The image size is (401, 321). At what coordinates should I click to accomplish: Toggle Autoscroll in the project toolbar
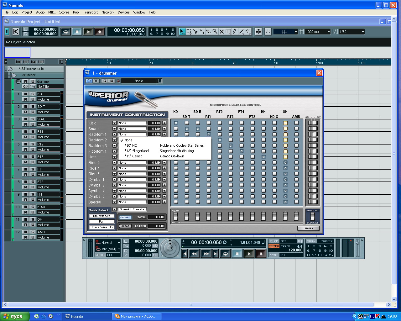point(258,32)
